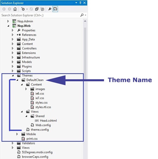
Task: Expand the Nop.Admin project node
Action: 8,21
